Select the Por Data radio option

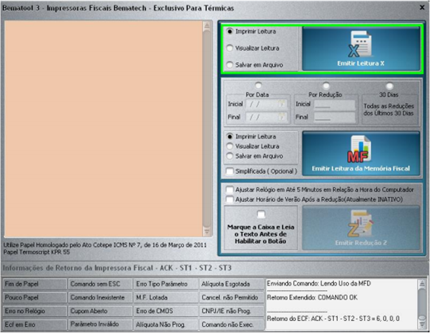pyautogui.click(x=258, y=86)
